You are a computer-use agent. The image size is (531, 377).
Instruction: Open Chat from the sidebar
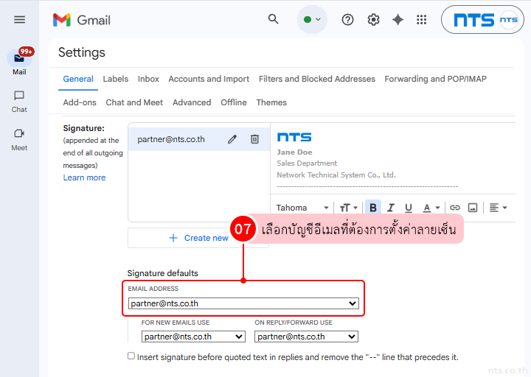[19, 102]
